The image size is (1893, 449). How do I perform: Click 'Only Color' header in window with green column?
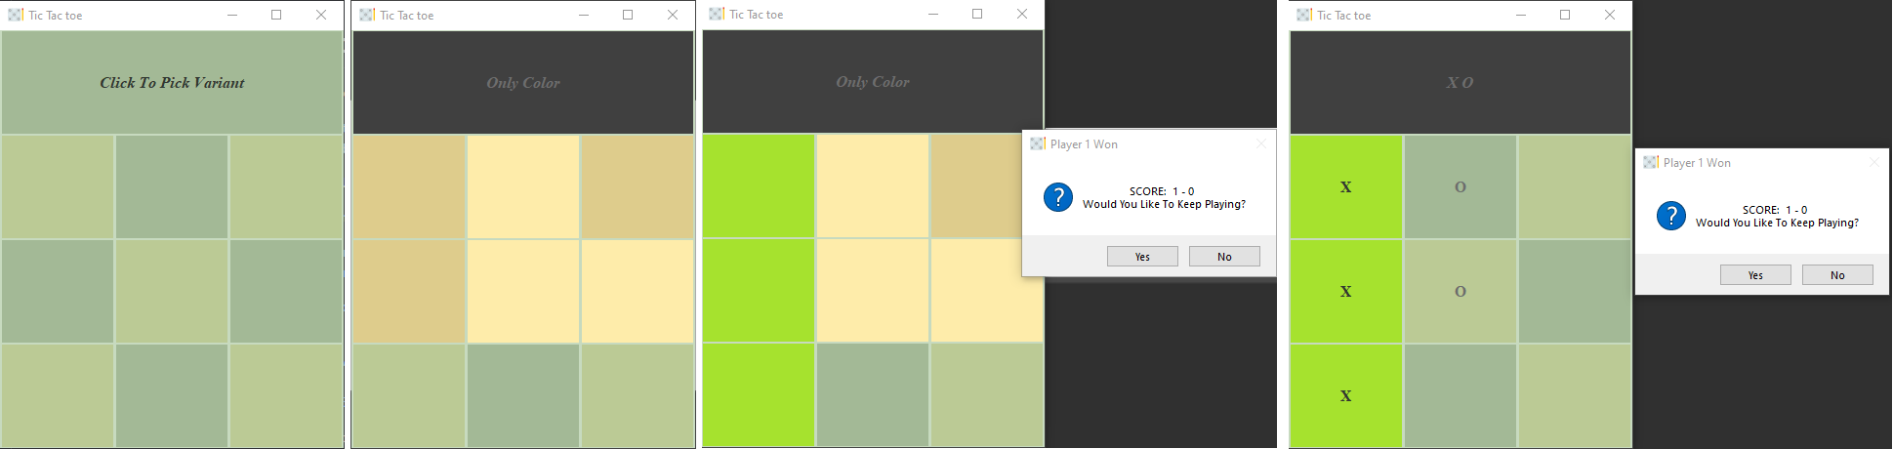point(873,82)
